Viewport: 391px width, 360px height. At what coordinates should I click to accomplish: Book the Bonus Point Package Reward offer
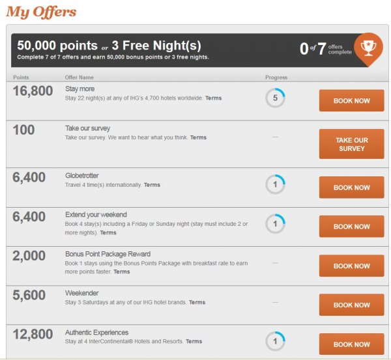click(351, 266)
